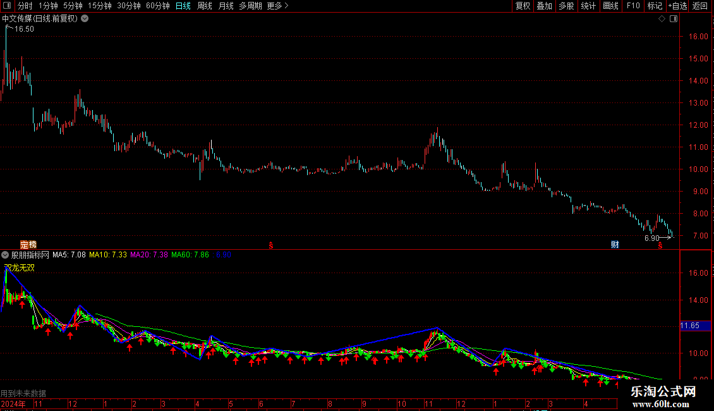Select the 5分钟 period
The image size is (714, 411).
(73, 6)
